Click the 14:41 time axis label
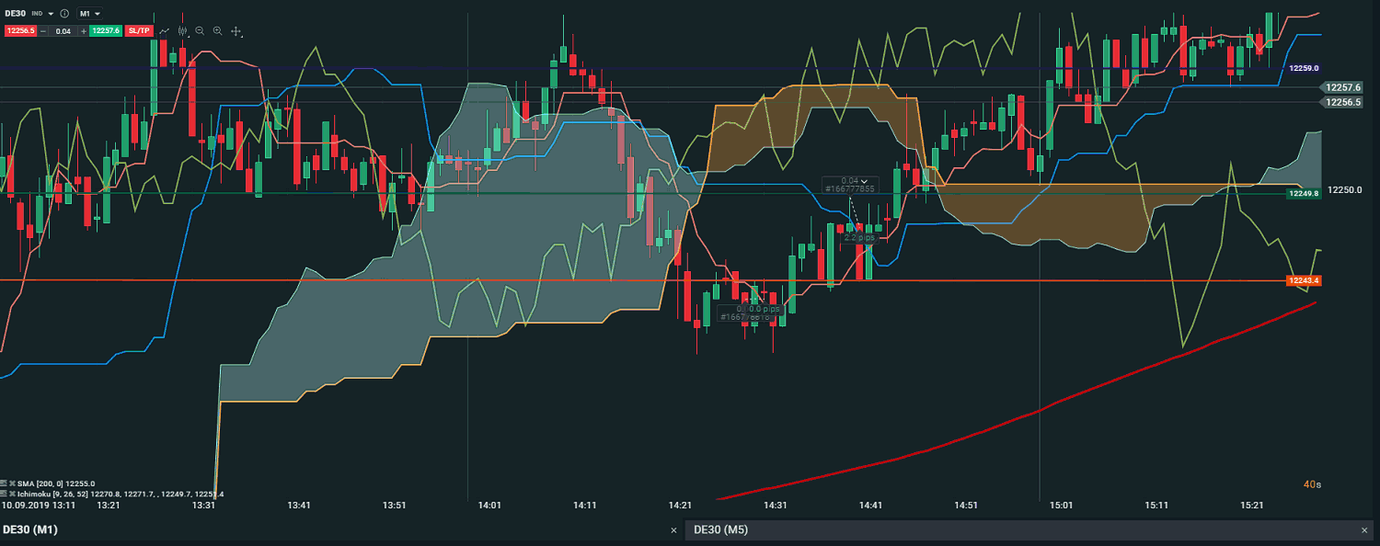This screenshot has height=546, width=1380. tap(870, 505)
